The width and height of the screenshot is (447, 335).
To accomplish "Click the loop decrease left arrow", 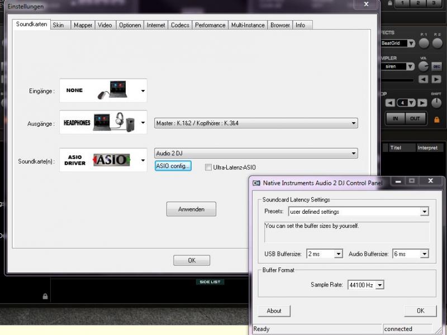I will [x=390, y=103].
